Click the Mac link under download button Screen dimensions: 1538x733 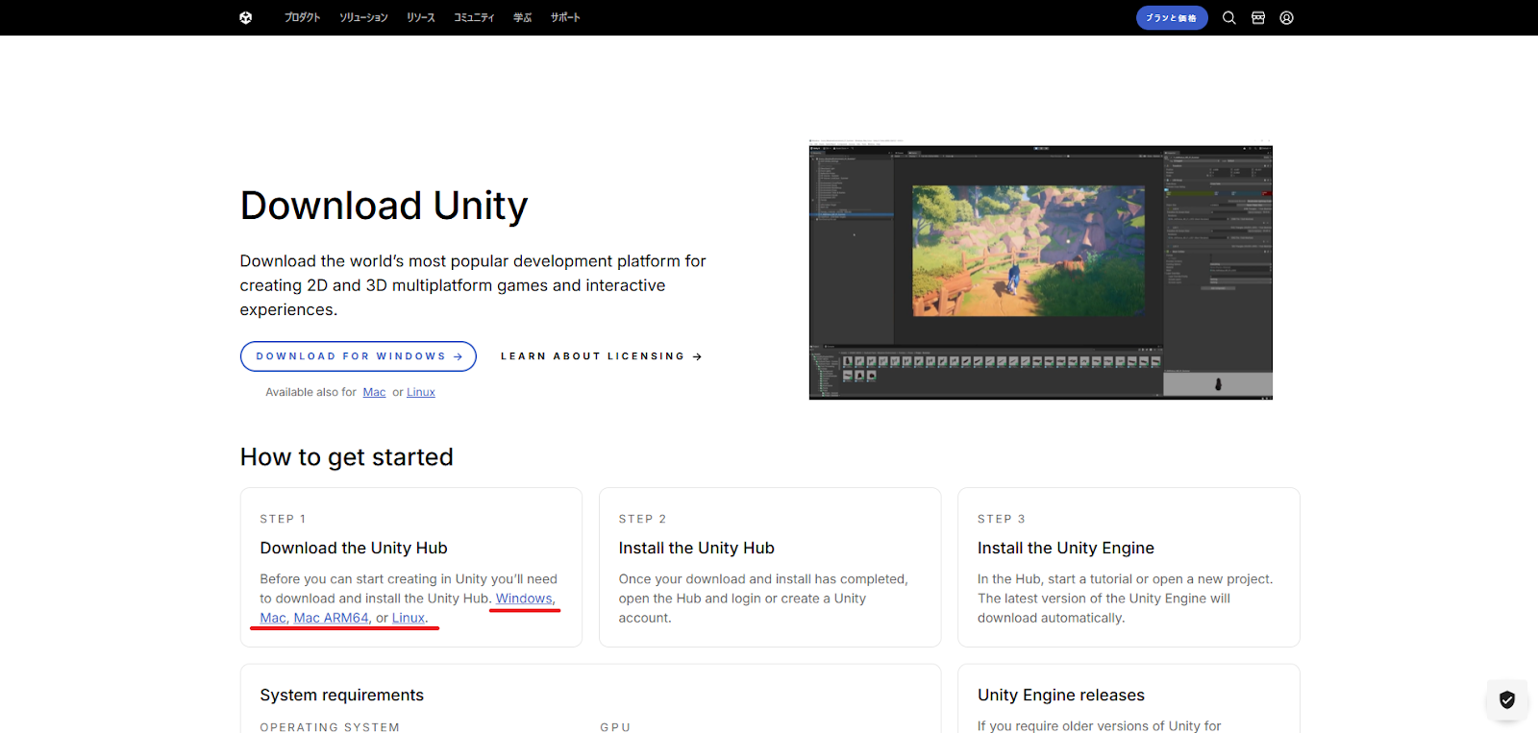click(374, 392)
